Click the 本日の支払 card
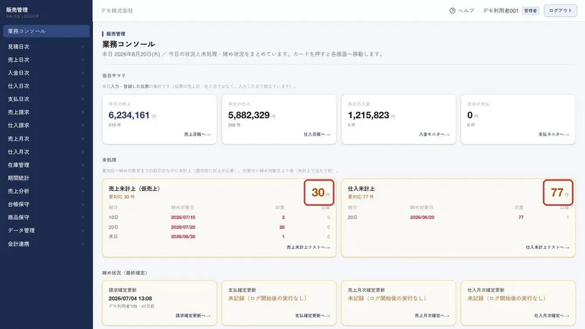 518,119
